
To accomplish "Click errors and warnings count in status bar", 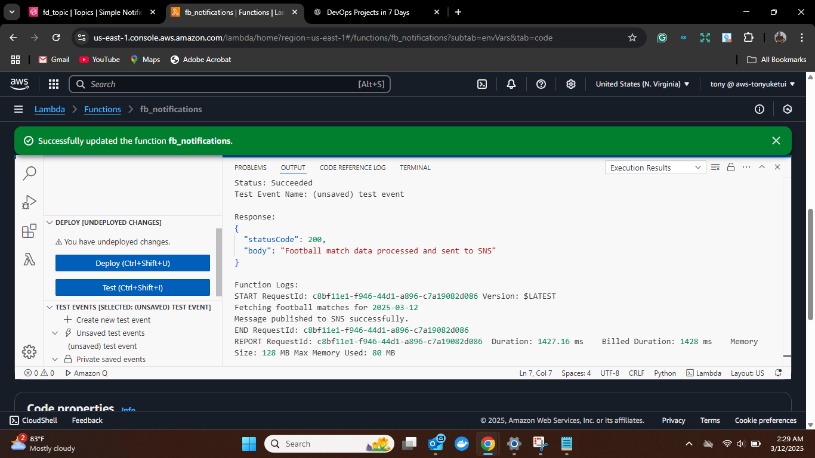I will pos(39,373).
